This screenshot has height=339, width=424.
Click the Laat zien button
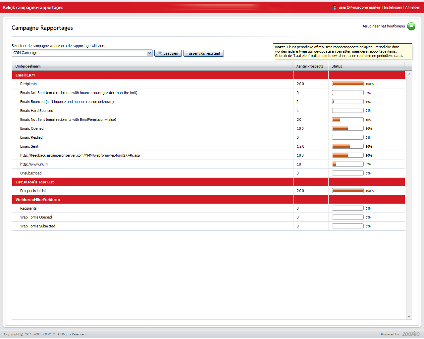coord(168,53)
